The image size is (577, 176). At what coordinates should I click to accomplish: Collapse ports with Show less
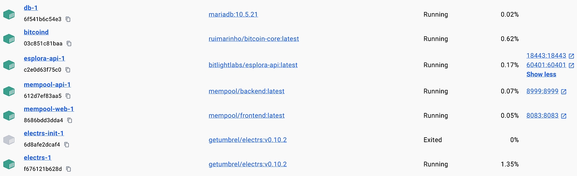tap(541, 75)
